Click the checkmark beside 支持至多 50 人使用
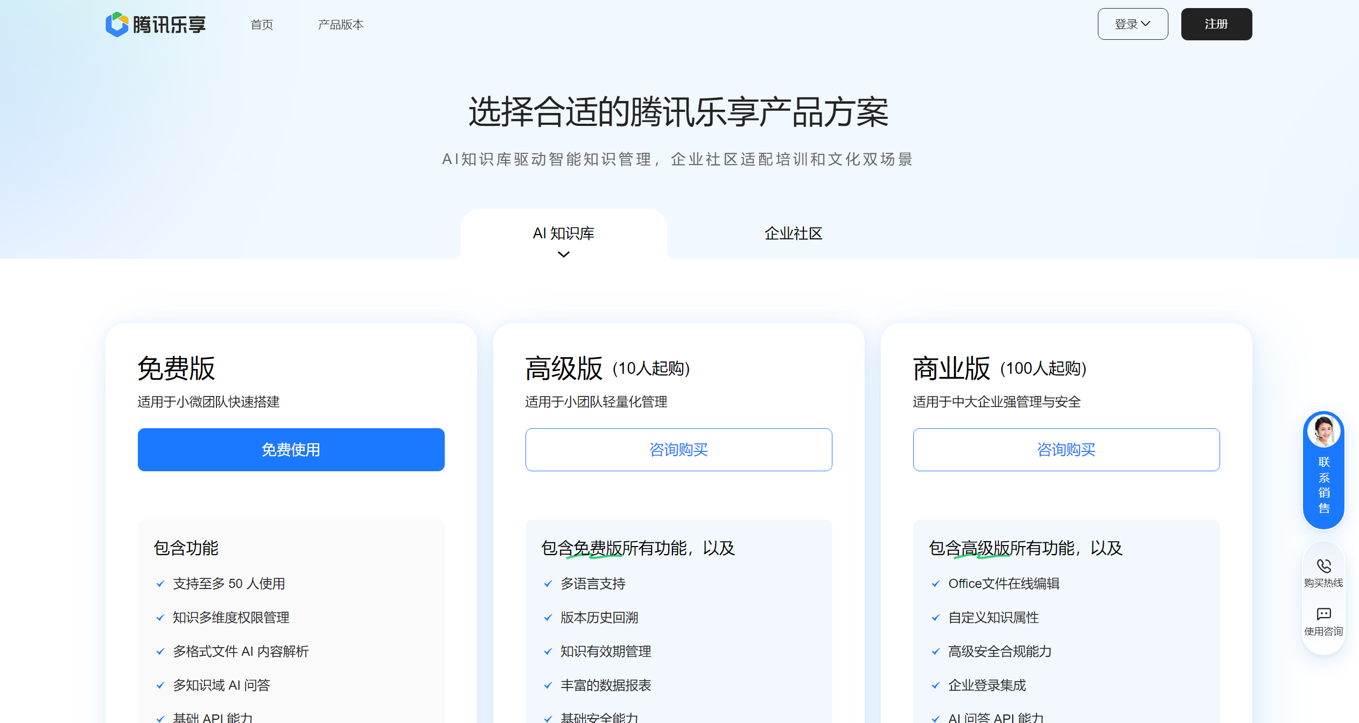This screenshot has width=1359, height=723. click(159, 584)
